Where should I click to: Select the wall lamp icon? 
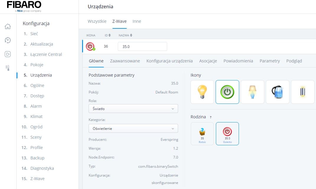tap(302, 92)
